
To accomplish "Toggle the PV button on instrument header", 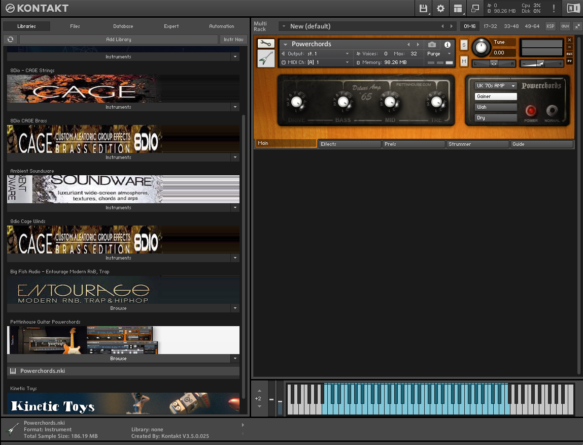I will coord(569,61).
